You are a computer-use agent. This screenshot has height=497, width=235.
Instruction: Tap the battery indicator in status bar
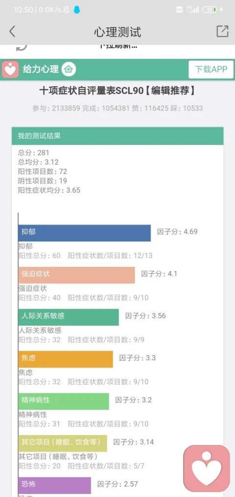210,10
